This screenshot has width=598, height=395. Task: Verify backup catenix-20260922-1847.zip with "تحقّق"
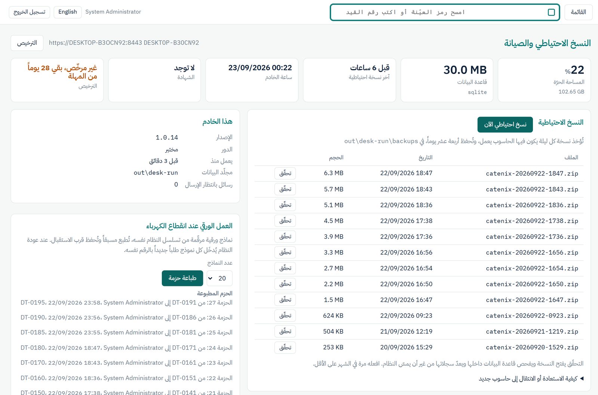[285, 173]
